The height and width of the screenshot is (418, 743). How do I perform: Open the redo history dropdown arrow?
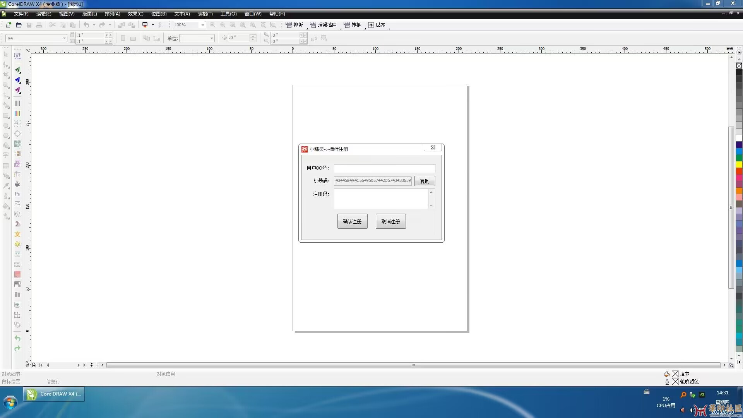pyautogui.click(x=110, y=25)
